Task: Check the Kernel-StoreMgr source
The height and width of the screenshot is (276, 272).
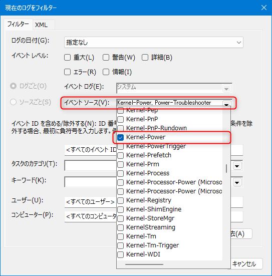Action: (x=120, y=218)
